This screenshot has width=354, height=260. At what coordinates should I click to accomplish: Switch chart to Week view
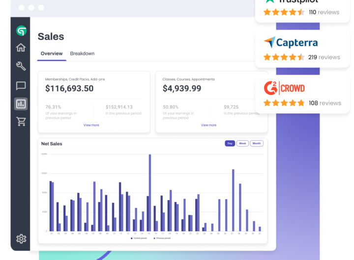[x=242, y=143]
